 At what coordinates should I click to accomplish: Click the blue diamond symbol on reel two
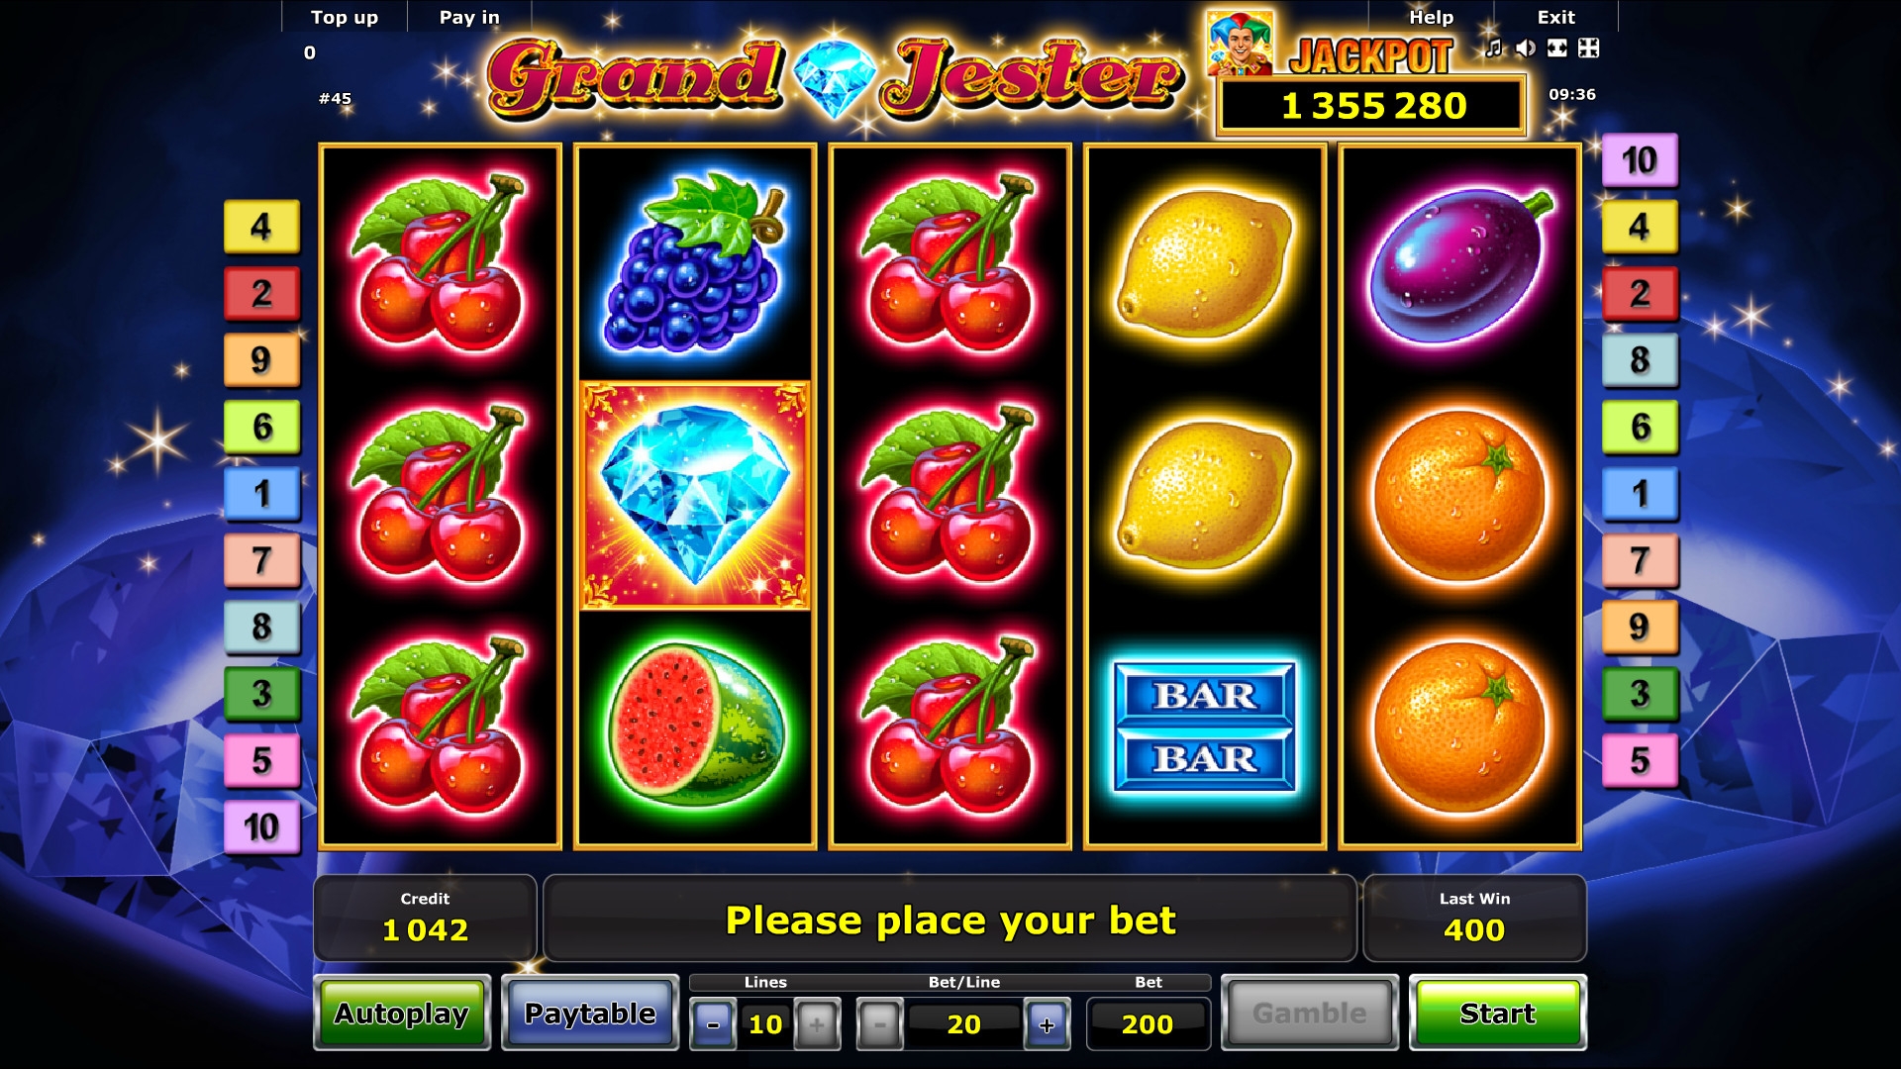[695, 495]
